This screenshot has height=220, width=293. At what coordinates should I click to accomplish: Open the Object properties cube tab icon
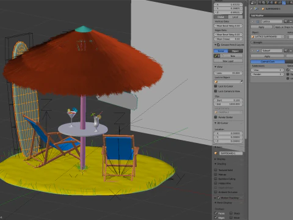[276, 2]
